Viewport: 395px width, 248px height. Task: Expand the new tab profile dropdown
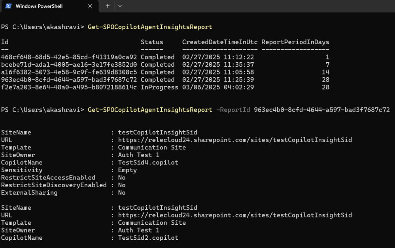coord(120,6)
